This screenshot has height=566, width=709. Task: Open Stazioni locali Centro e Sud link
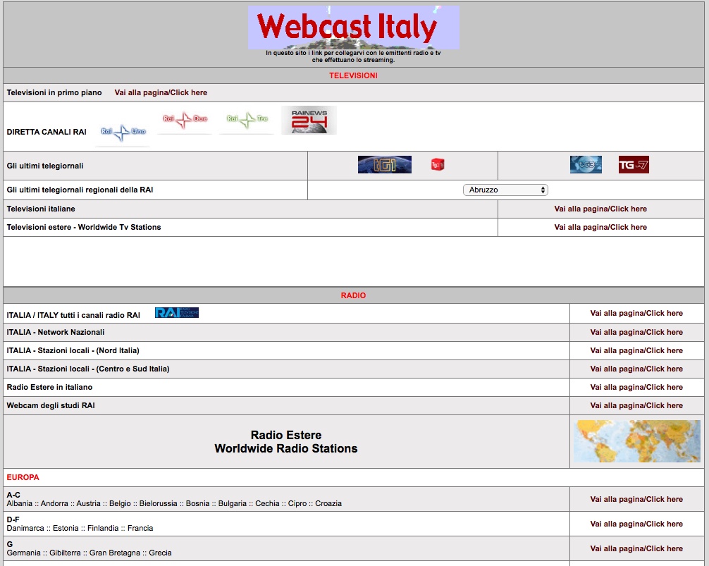point(636,369)
